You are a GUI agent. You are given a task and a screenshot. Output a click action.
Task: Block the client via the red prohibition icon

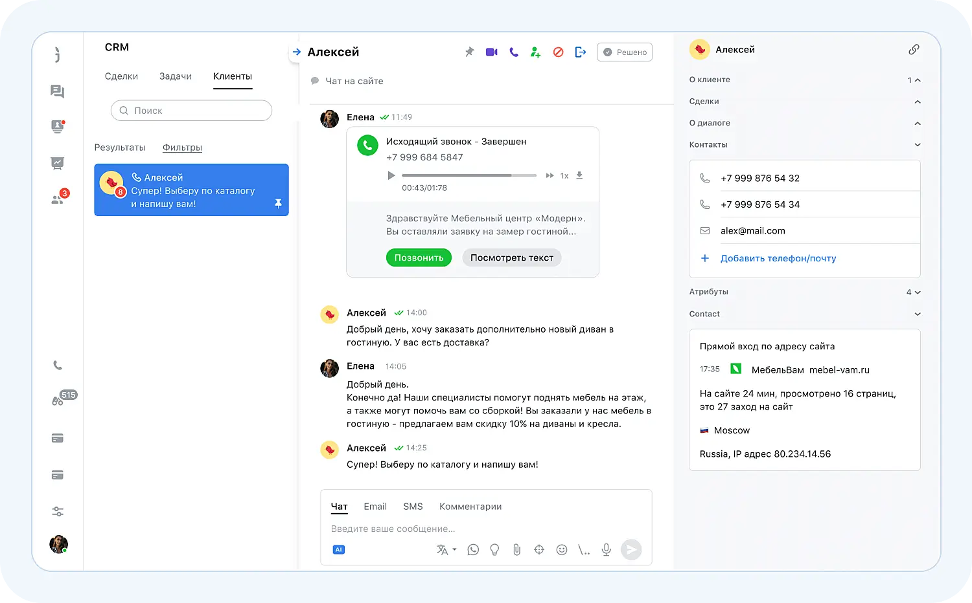tap(558, 52)
